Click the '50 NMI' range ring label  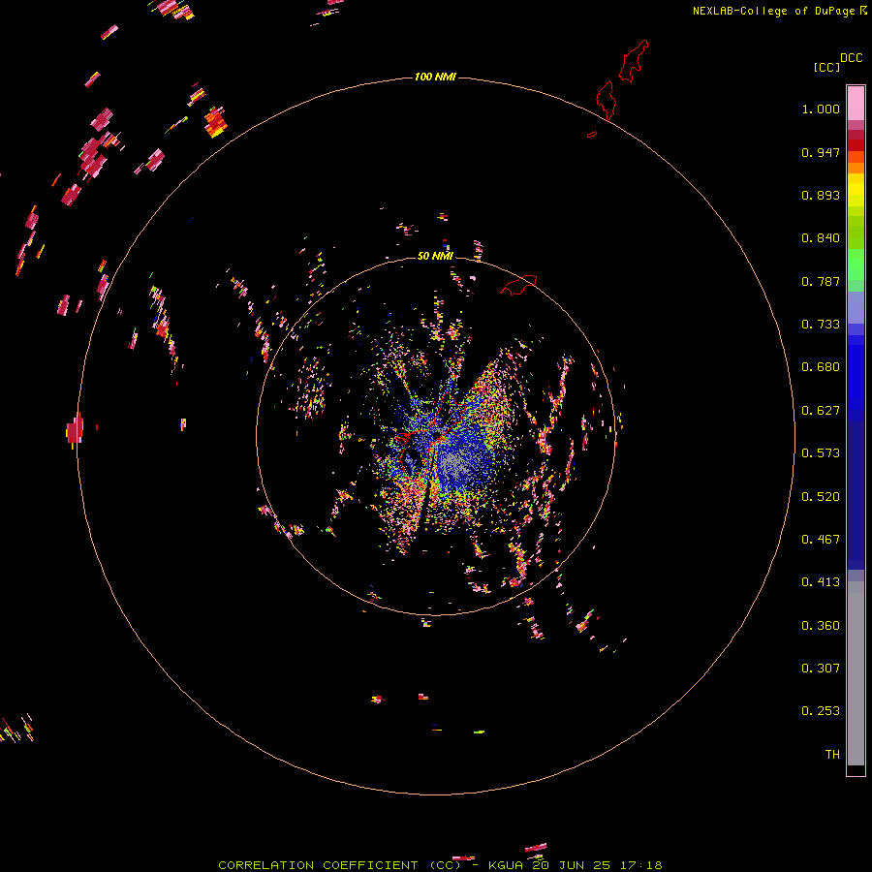pos(435,256)
